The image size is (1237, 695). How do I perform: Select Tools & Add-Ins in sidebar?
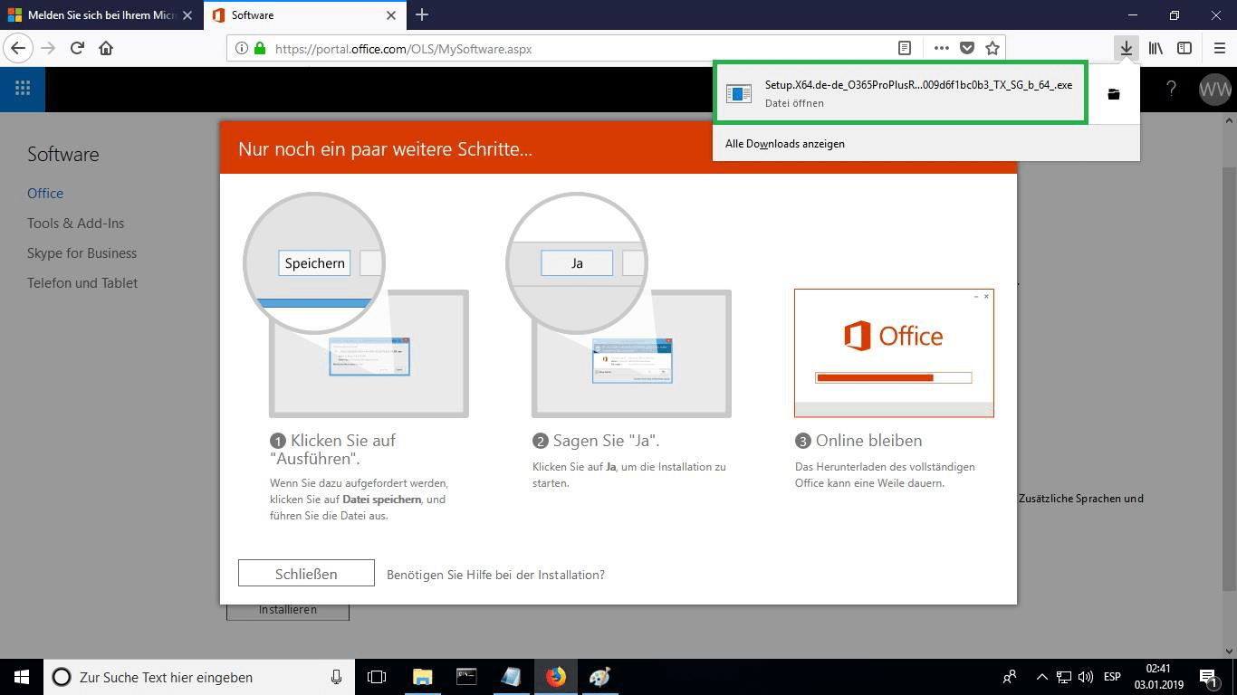[x=75, y=224]
